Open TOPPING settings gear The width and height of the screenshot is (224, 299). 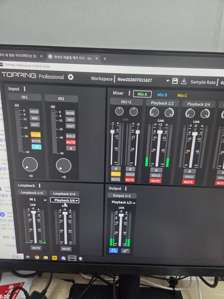tap(71, 77)
